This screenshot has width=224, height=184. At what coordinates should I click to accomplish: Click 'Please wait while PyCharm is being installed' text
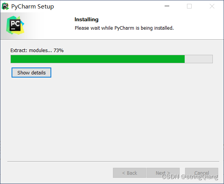[124, 28]
